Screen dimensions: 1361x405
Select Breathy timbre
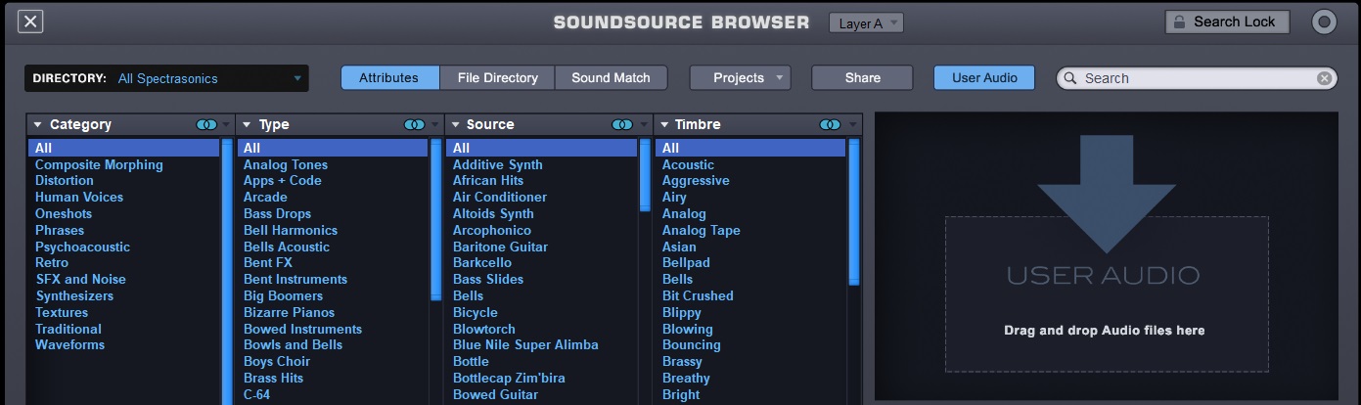coord(686,378)
